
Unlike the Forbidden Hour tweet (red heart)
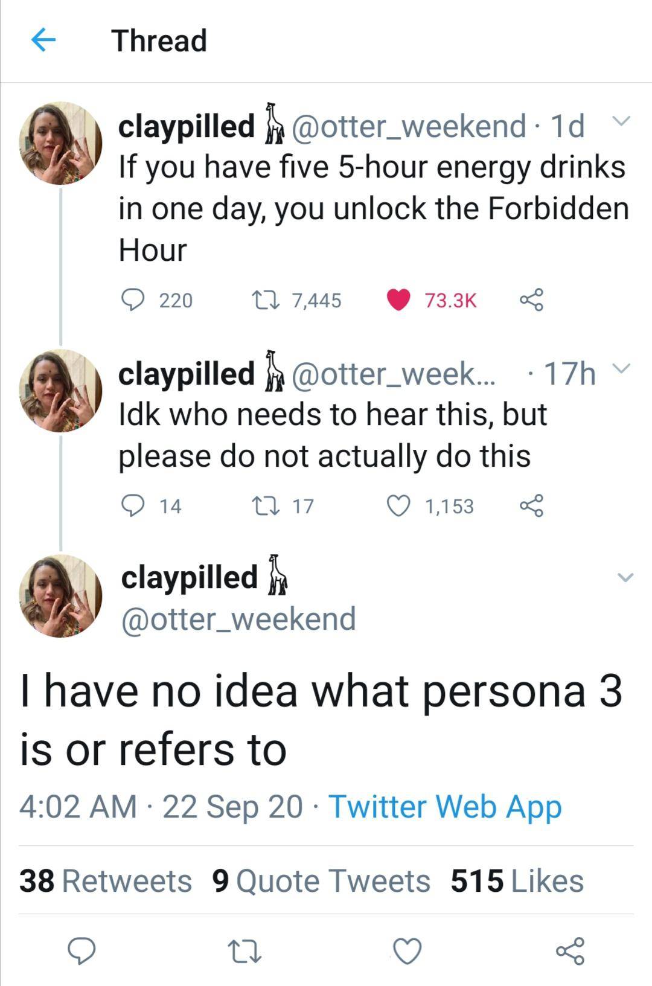(x=398, y=299)
